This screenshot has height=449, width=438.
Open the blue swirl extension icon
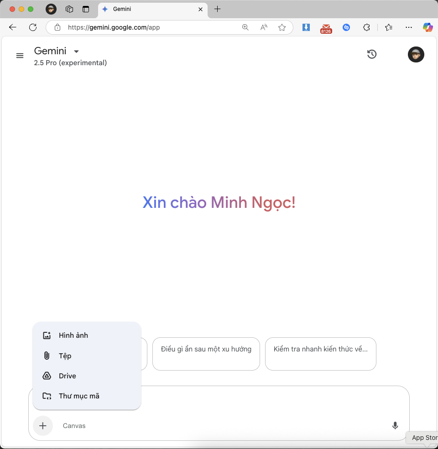[346, 27]
